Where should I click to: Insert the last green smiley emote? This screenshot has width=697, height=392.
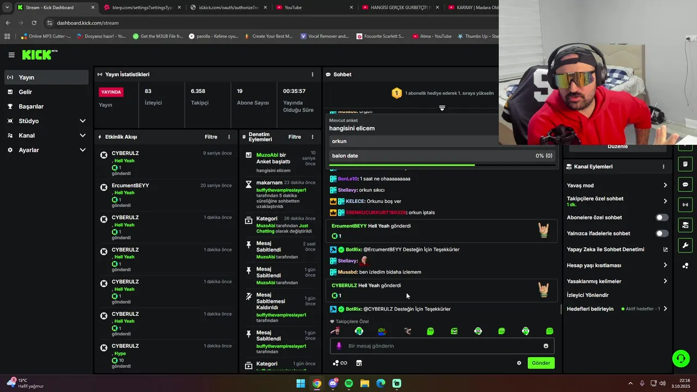pos(549,331)
